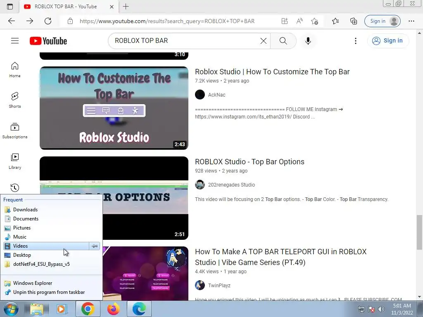Open dotNetFx4_ESU_Bypass_v5 folder from jump list
Image resolution: width=423 pixels, height=317 pixels.
coord(52,264)
